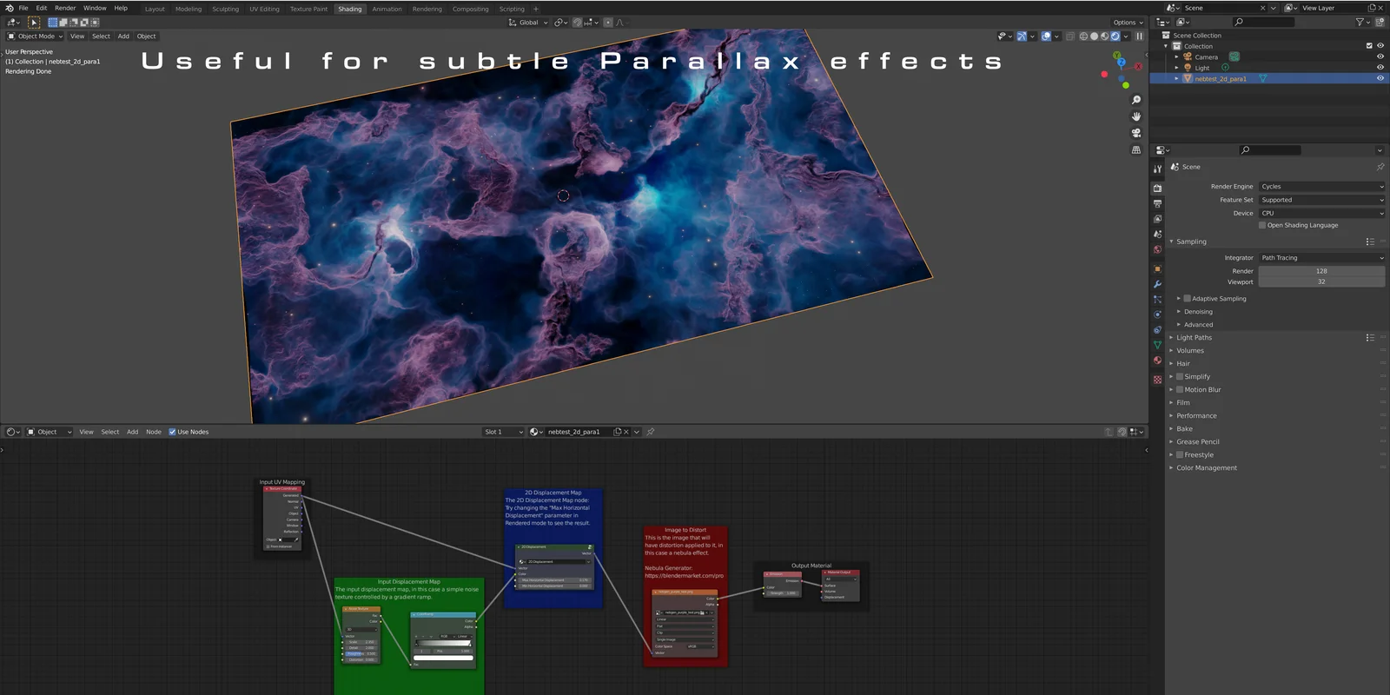Screen dimensions: 1390x695
Task: Select Rendered viewport shading mode
Action: click(x=1115, y=36)
